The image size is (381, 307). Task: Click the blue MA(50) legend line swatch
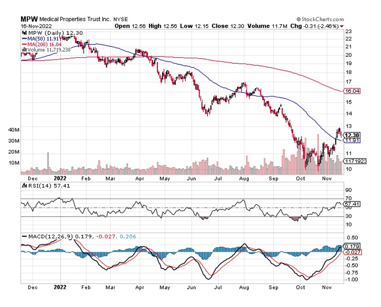click(24, 39)
